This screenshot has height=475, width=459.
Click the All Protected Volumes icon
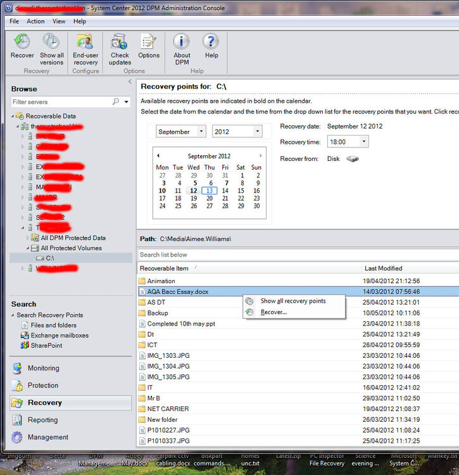(35, 248)
